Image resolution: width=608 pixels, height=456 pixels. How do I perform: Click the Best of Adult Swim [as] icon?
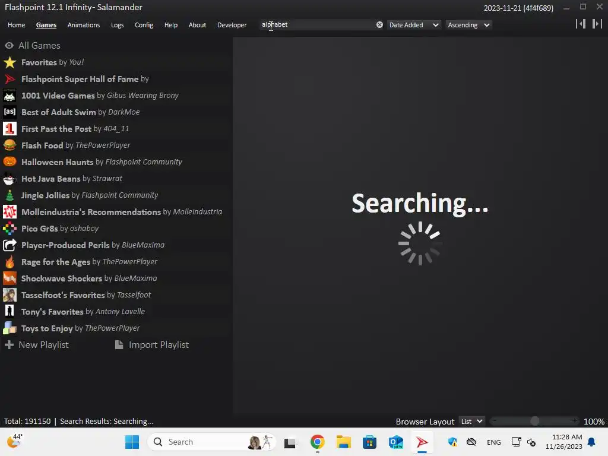(x=9, y=112)
